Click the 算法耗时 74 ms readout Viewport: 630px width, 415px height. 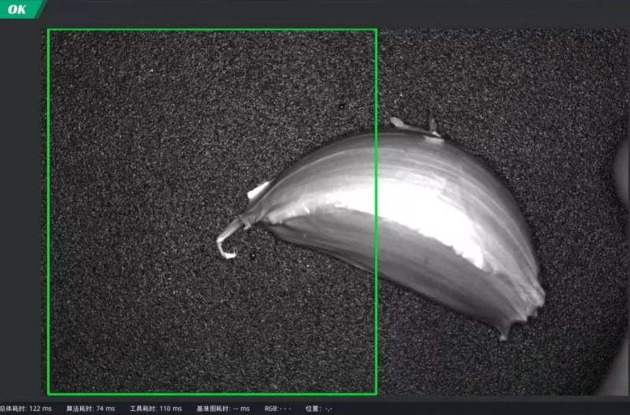(x=91, y=409)
